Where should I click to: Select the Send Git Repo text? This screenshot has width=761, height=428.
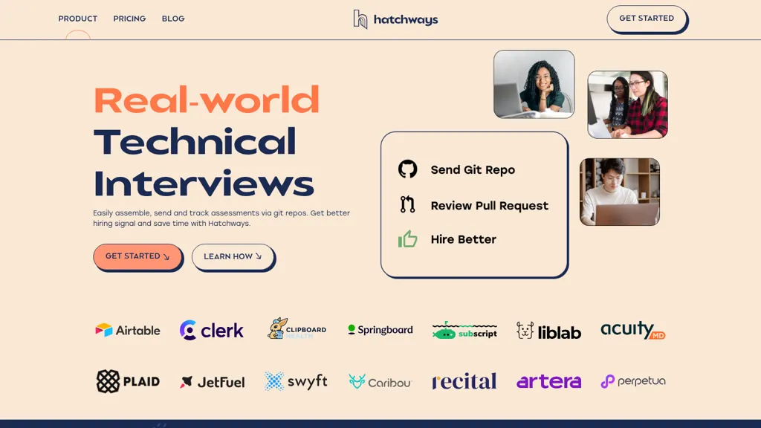[x=473, y=170]
